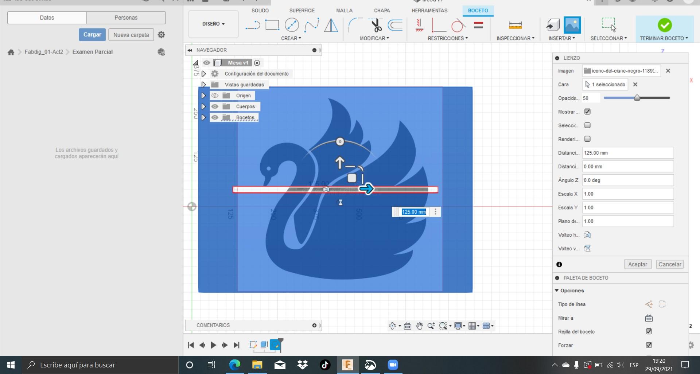Viewport: 700px width, 374px height.
Task: Toggle Rejilla del boceto checkbox
Action: (649, 331)
